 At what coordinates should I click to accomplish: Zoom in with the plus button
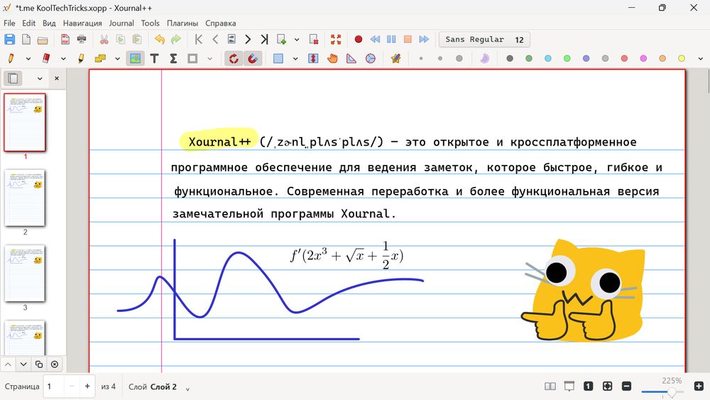(x=699, y=386)
